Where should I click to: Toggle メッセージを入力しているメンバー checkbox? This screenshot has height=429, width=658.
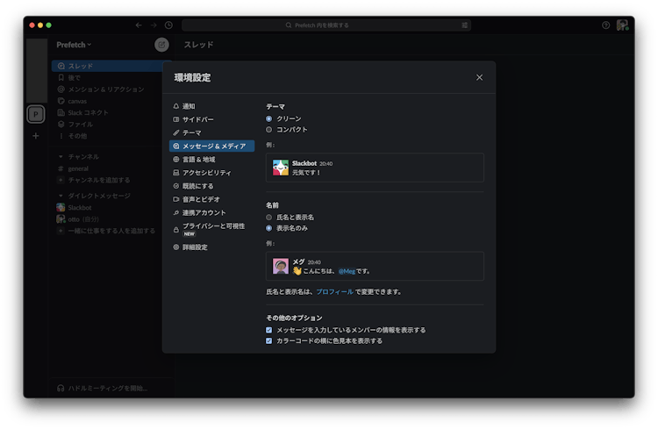coord(269,331)
